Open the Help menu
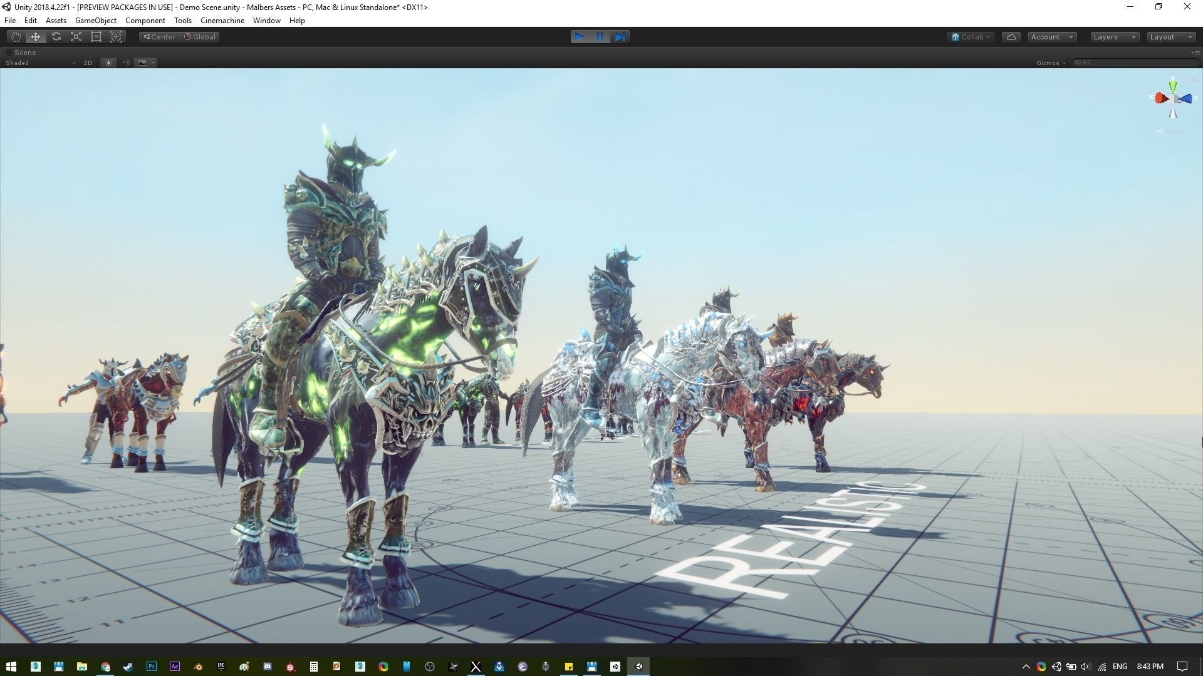Image resolution: width=1203 pixels, height=676 pixels. point(297,21)
